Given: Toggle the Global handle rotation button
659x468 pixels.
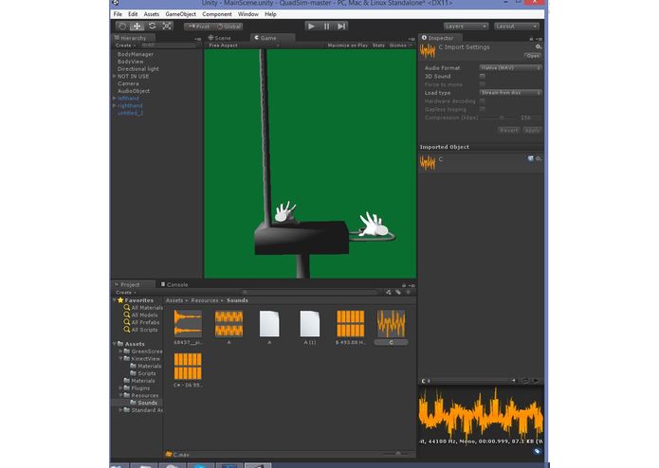Looking at the screenshot, I should pos(229,27).
